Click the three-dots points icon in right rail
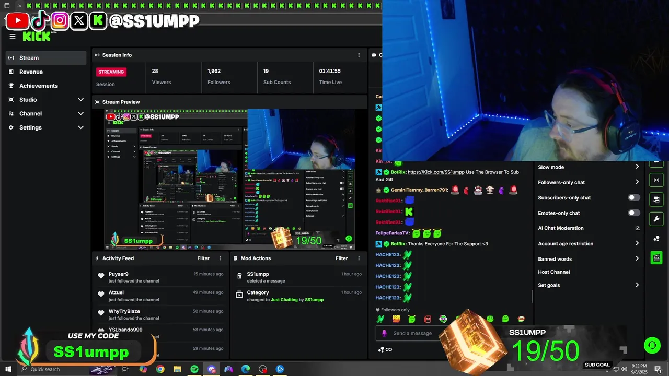The width and height of the screenshot is (669, 376). (656, 239)
